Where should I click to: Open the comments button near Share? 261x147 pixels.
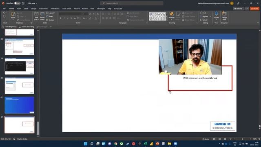247,9
